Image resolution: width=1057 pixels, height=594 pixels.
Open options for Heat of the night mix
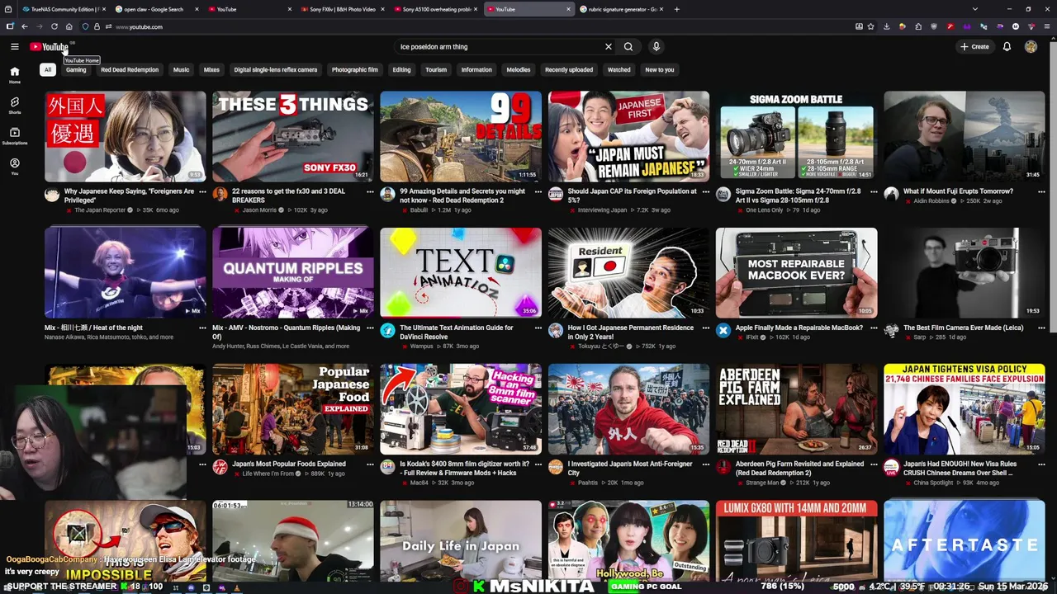(x=202, y=328)
